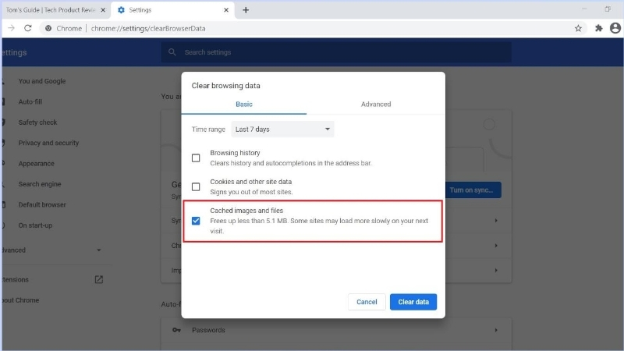
Task: Click the Cookies and other site data label
Action: point(250,182)
